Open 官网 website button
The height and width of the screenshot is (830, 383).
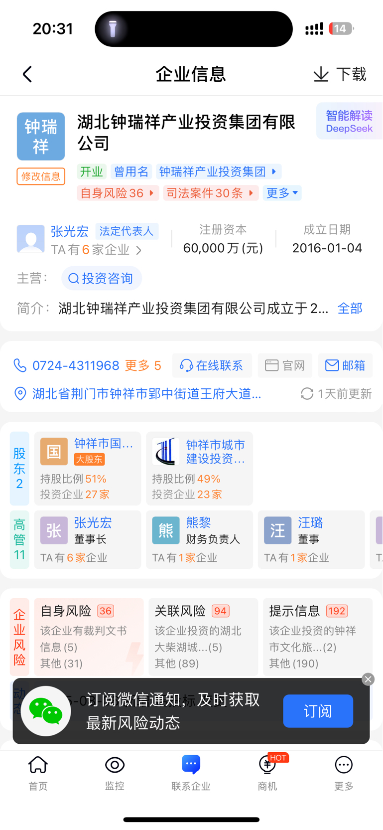click(x=285, y=365)
